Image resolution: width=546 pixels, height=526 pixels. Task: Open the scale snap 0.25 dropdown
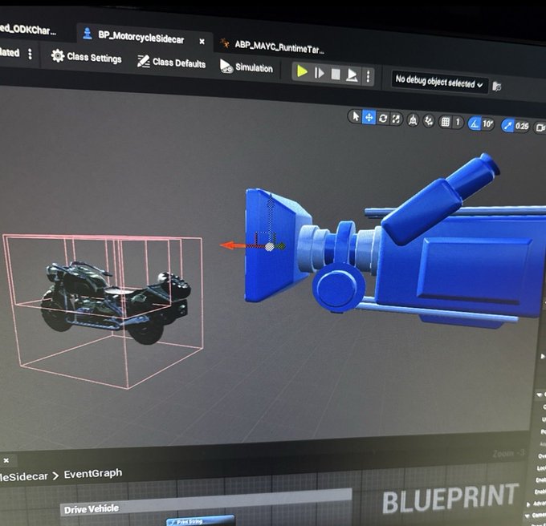pyautogui.click(x=522, y=126)
